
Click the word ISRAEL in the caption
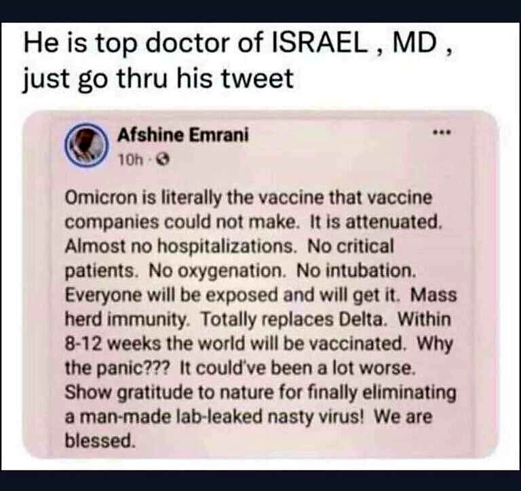320,43
